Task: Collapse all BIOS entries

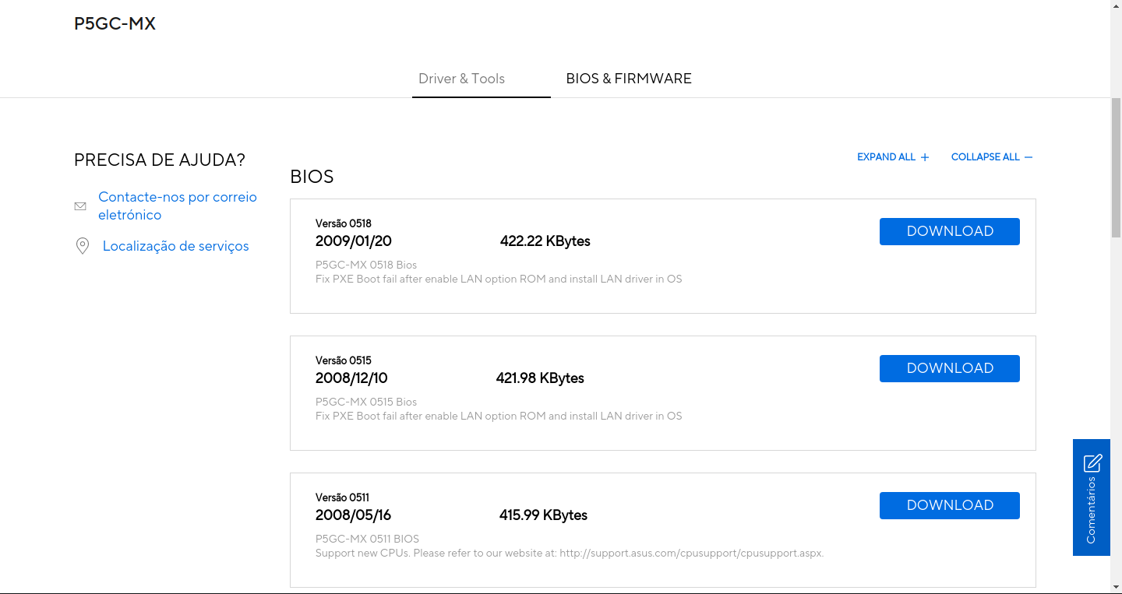Action: tap(992, 157)
